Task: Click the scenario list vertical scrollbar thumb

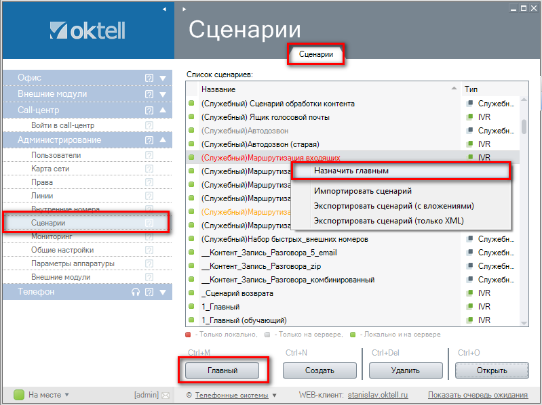Action: [524, 127]
